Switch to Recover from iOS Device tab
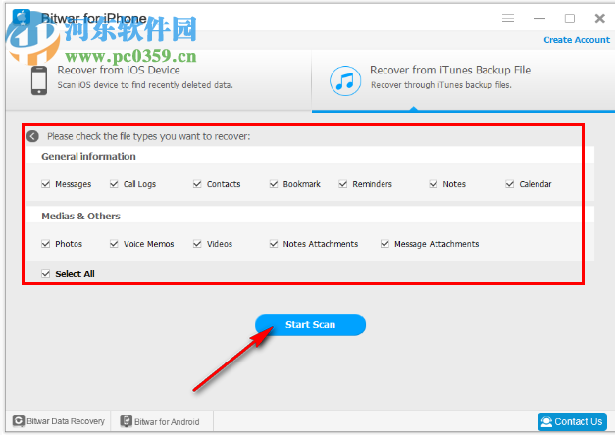Viewport: 615px width, 435px height. click(x=159, y=80)
